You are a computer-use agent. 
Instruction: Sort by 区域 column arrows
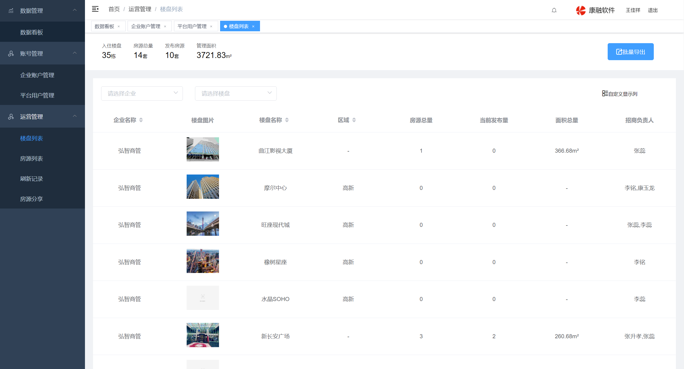[354, 120]
